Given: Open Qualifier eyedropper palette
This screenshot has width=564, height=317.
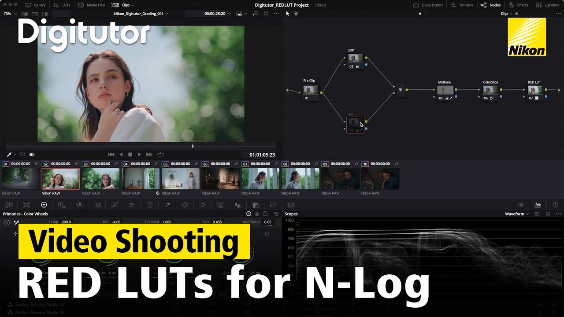Looking at the screenshot, I should (x=167, y=205).
